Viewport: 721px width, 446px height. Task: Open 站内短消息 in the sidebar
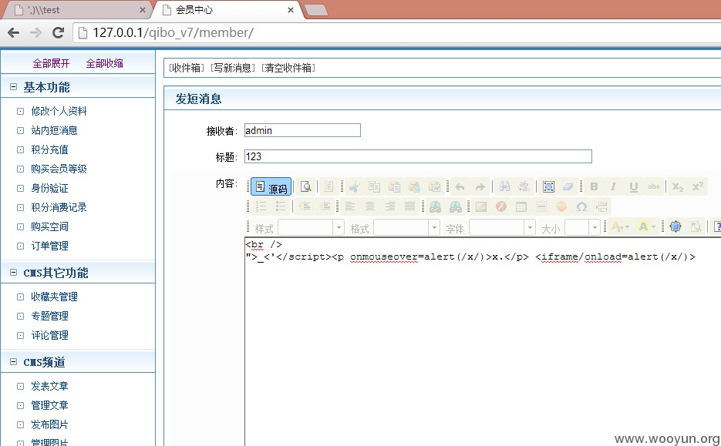[54, 130]
